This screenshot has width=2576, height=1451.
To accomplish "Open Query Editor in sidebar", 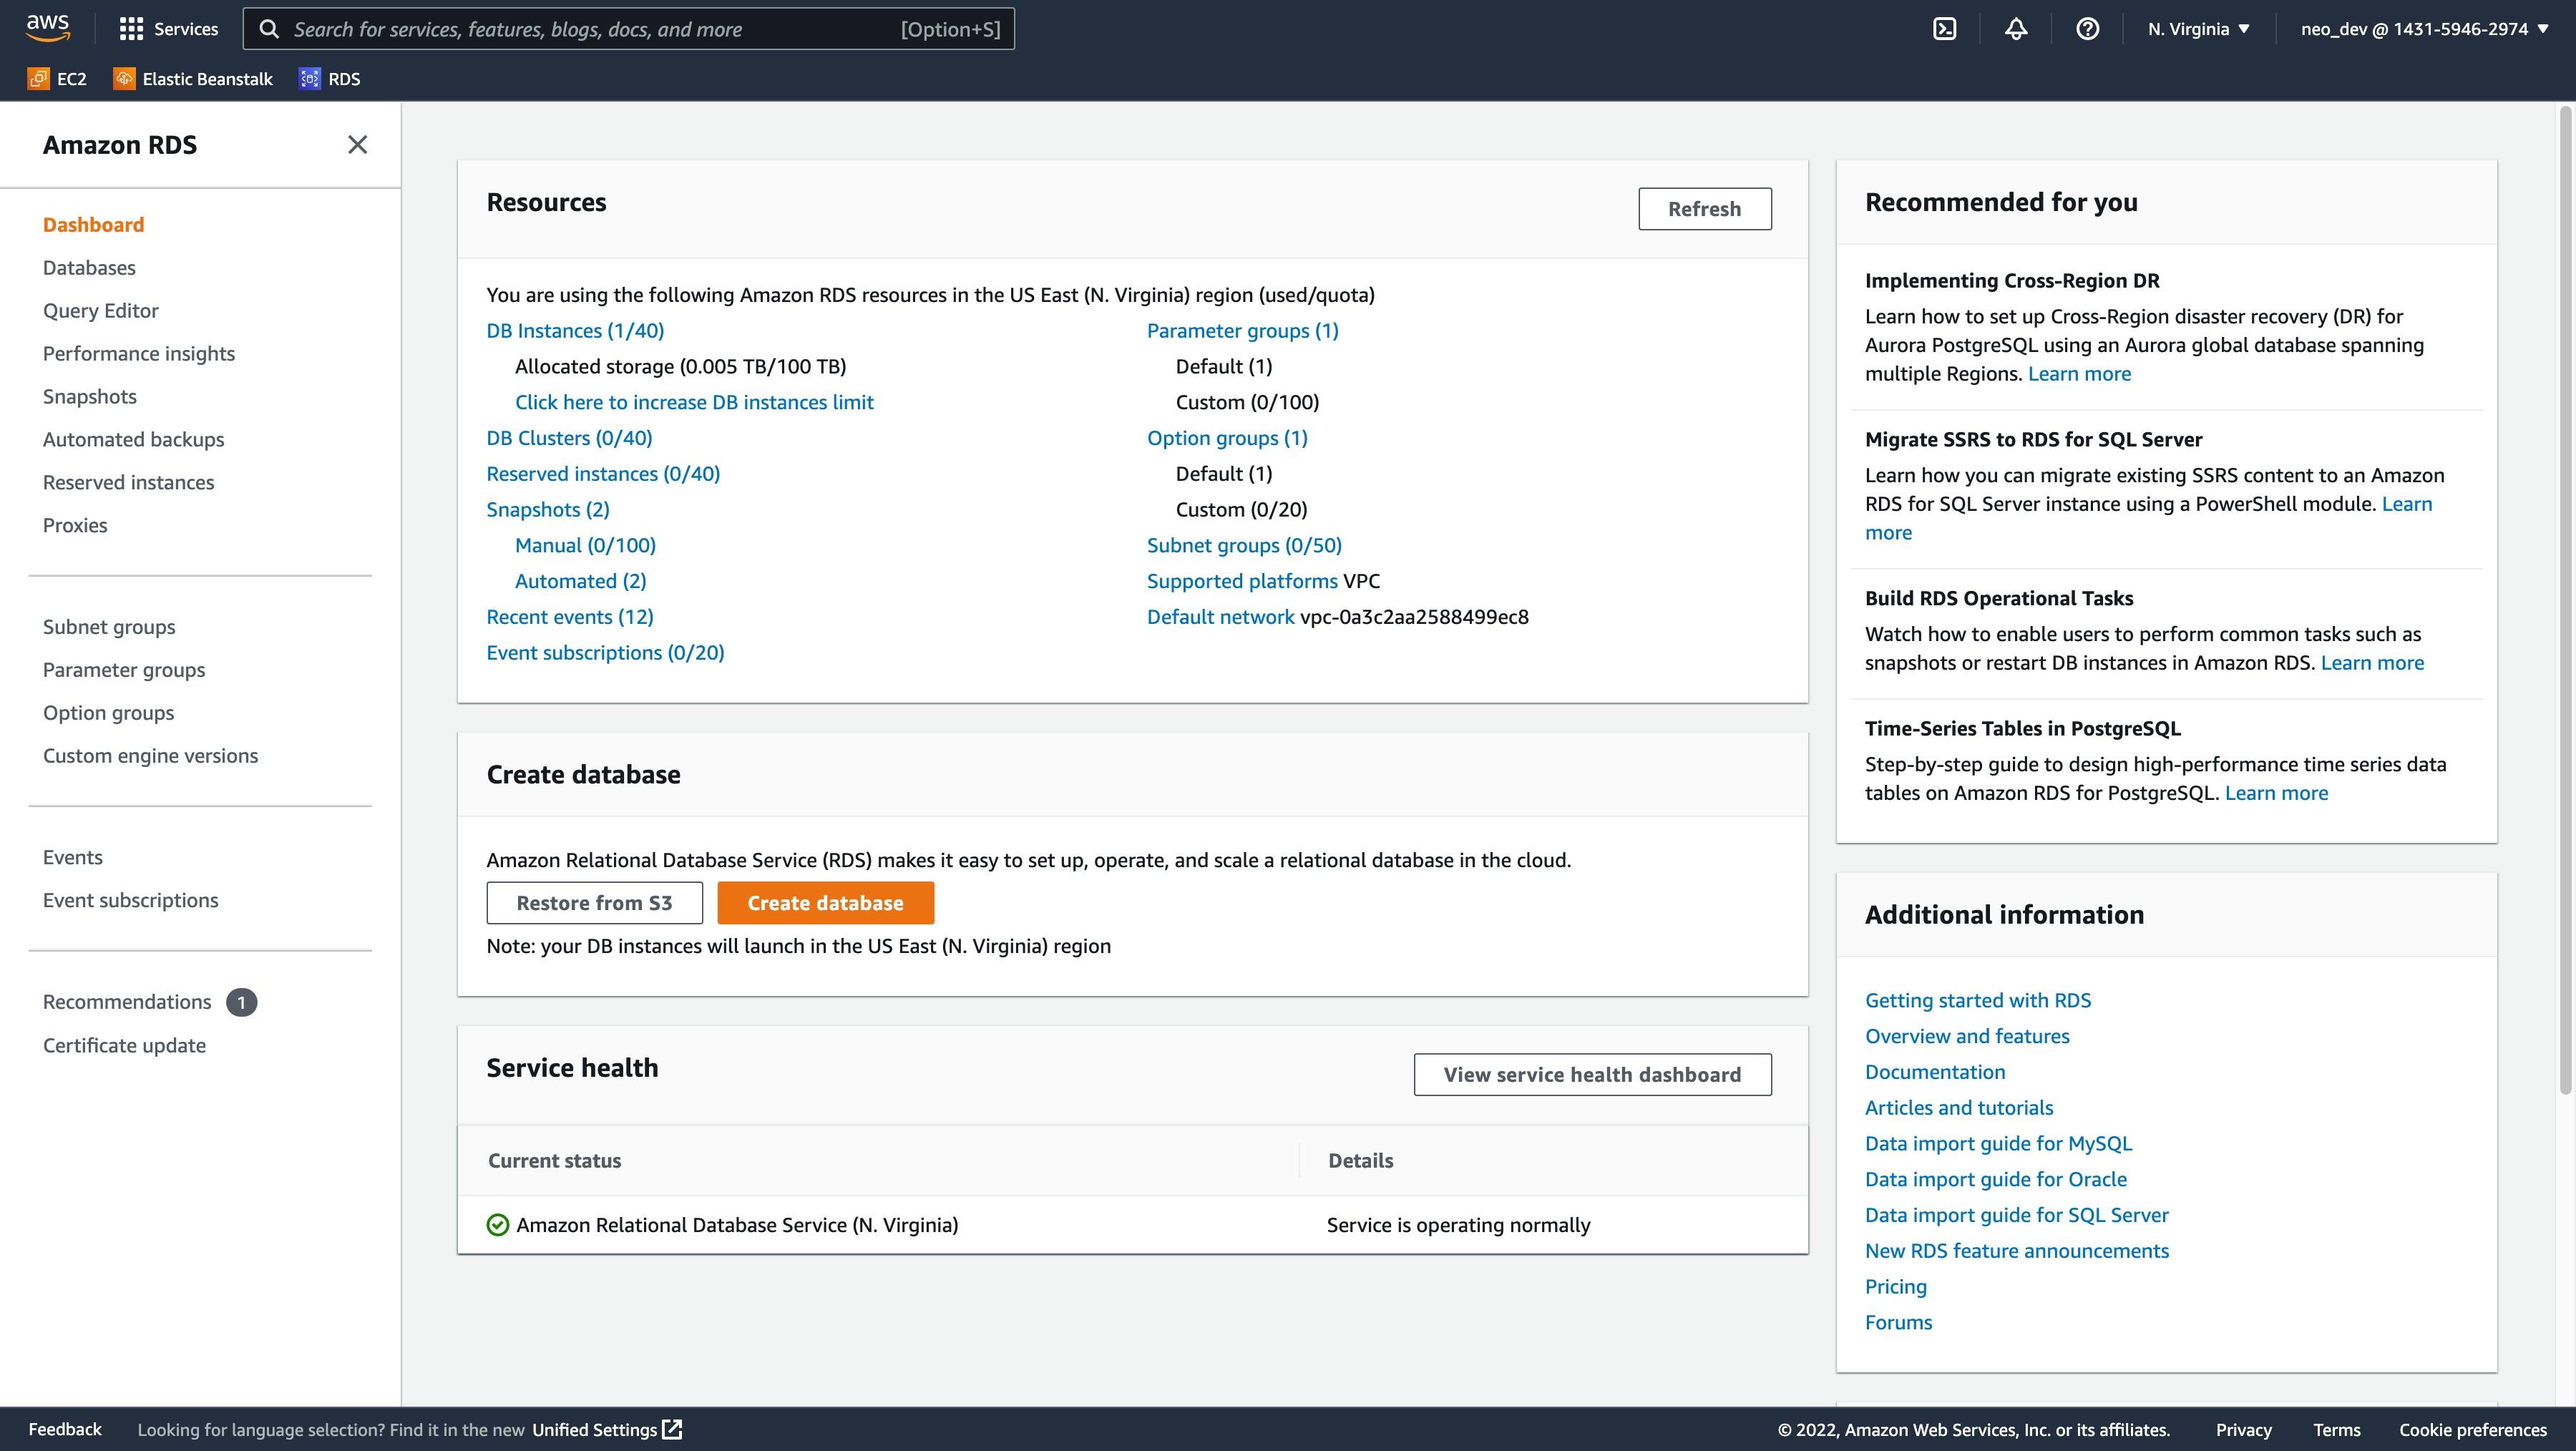I will (x=101, y=311).
